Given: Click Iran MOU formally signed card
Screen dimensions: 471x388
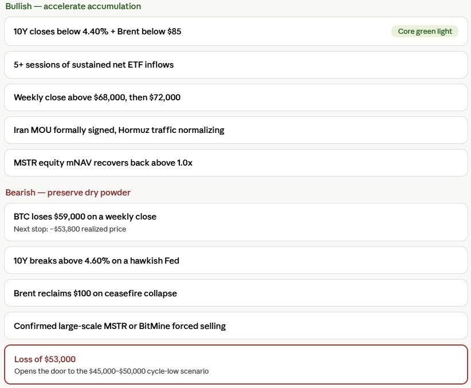Looking at the screenshot, I should click(236, 130).
